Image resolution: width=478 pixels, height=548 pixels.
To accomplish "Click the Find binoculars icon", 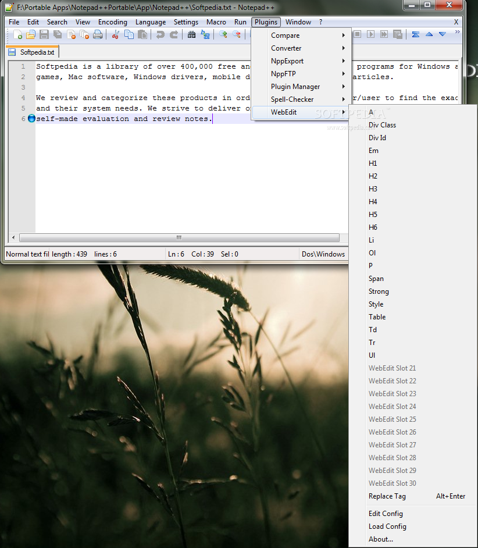I will [191, 34].
